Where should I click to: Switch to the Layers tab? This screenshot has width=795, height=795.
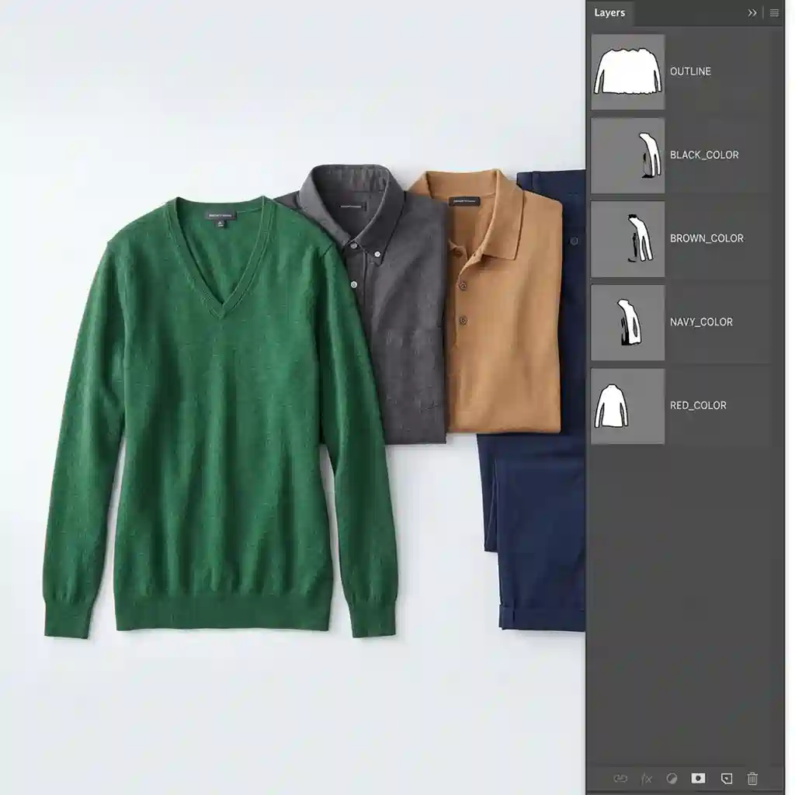[609, 13]
